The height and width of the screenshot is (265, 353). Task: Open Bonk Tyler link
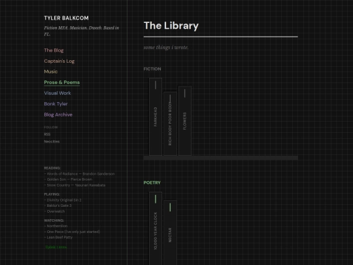[x=56, y=104]
